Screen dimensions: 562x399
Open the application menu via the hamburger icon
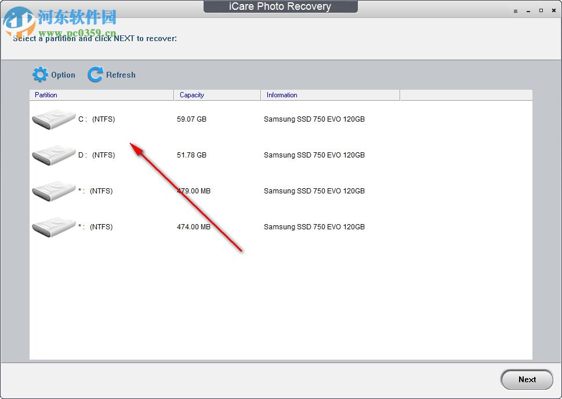(515, 10)
